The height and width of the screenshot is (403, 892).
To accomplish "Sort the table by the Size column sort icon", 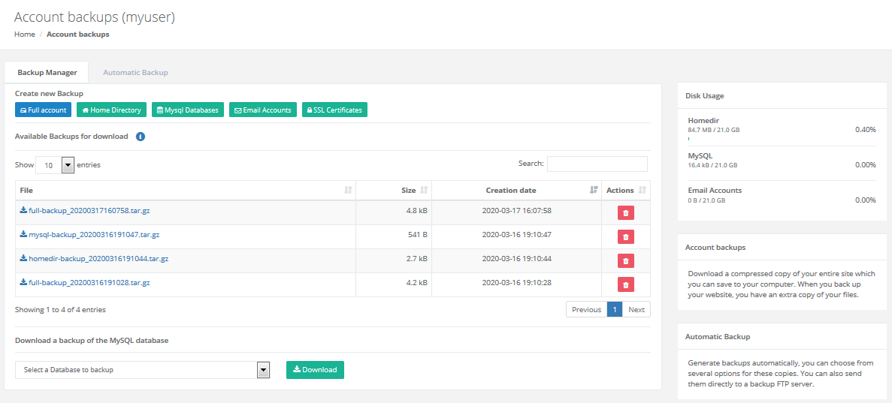I will click(424, 191).
